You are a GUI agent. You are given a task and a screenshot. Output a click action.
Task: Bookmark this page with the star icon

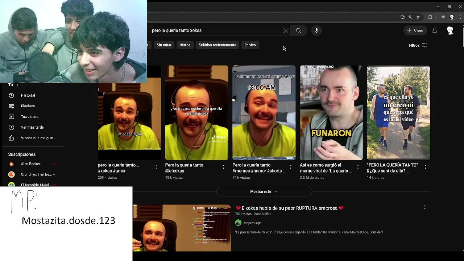pos(418,17)
